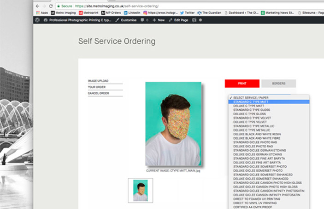Choose Deluxe C Type Gloss
The width and height of the screenshot is (324, 209).
tap(269, 114)
